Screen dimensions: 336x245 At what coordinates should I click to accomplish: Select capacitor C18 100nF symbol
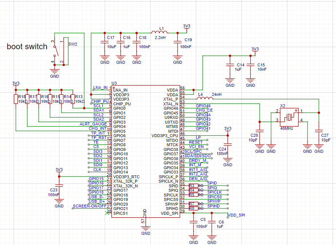click(x=137, y=42)
